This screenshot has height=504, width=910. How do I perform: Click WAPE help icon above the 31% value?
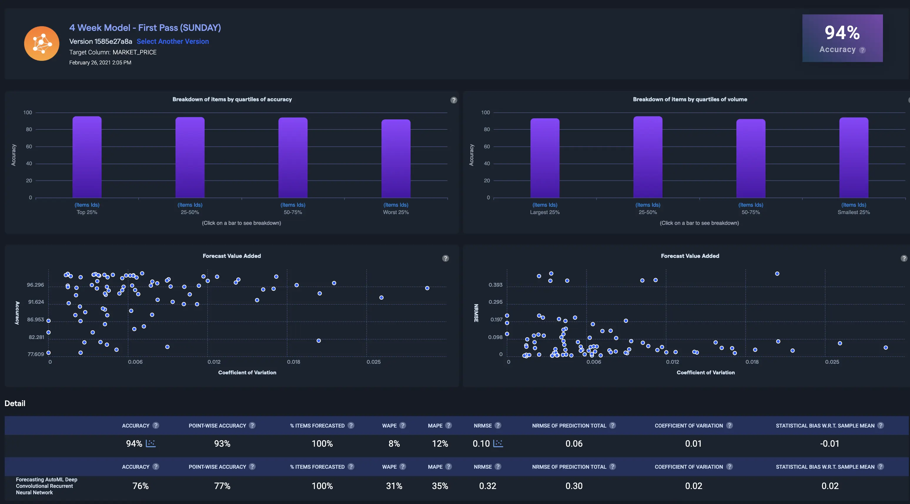(403, 467)
